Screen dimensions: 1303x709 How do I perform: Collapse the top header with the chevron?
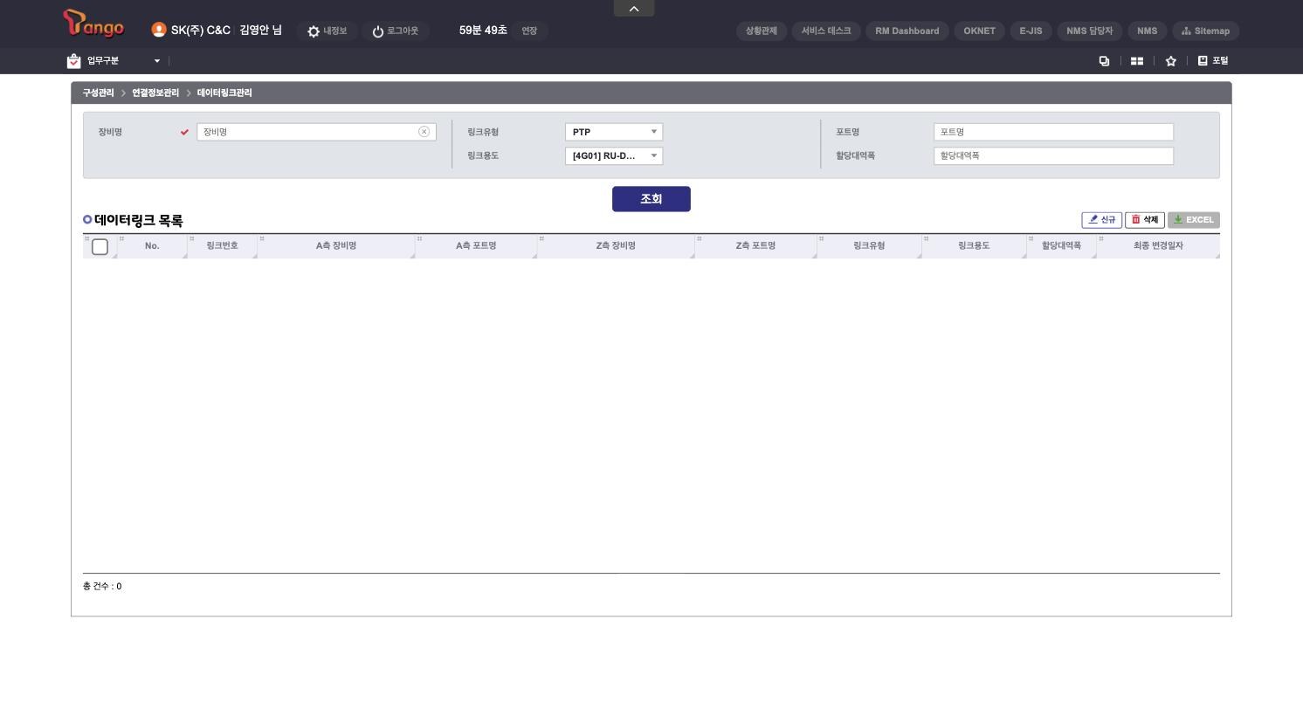click(634, 9)
